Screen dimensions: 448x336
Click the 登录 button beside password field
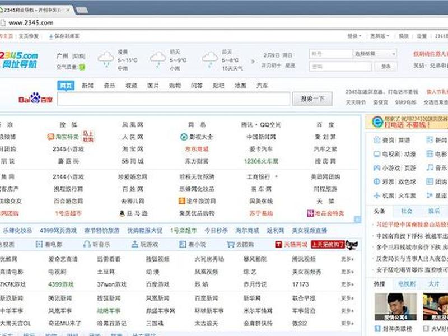pos(386,67)
